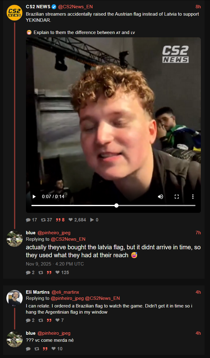Click the reply icon on blue's 7h reply
Viewport: 210px width, 358px height.
point(28,272)
